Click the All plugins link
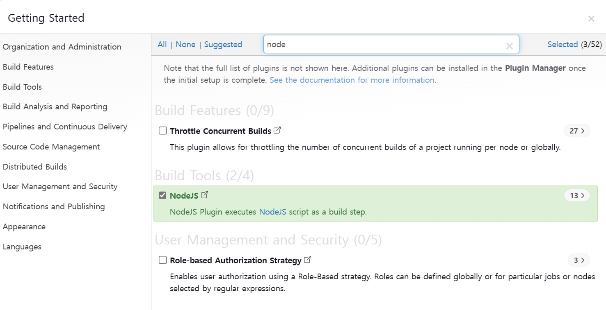606x310 pixels. click(162, 44)
